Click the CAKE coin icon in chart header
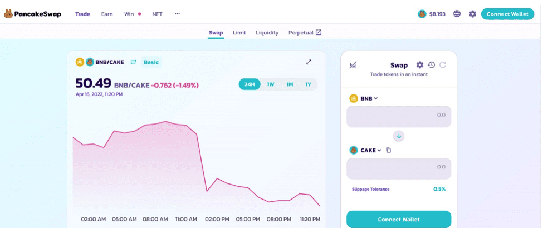Screen dimensions: 543x229 tap(90, 62)
